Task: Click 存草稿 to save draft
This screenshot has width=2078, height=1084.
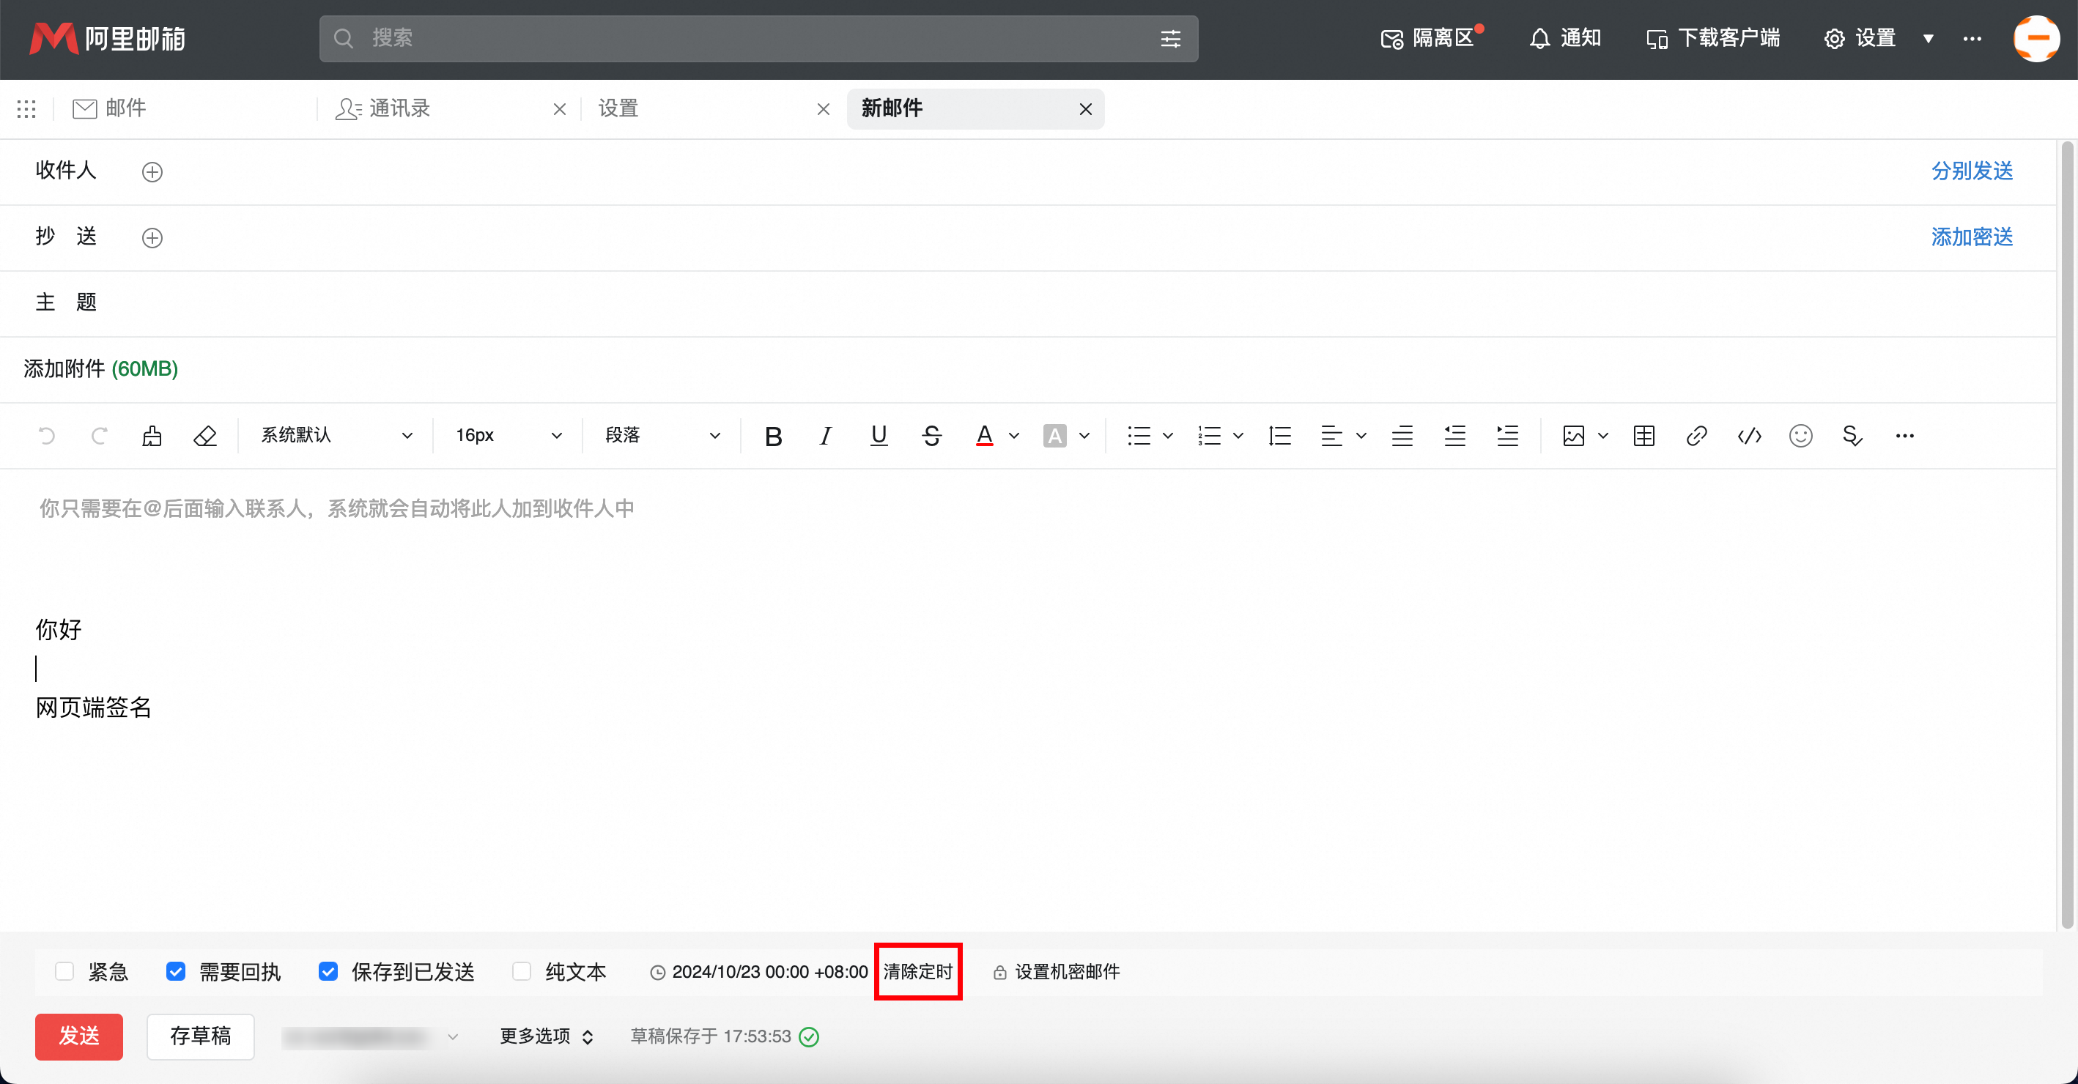Action: [x=200, y=1036]
